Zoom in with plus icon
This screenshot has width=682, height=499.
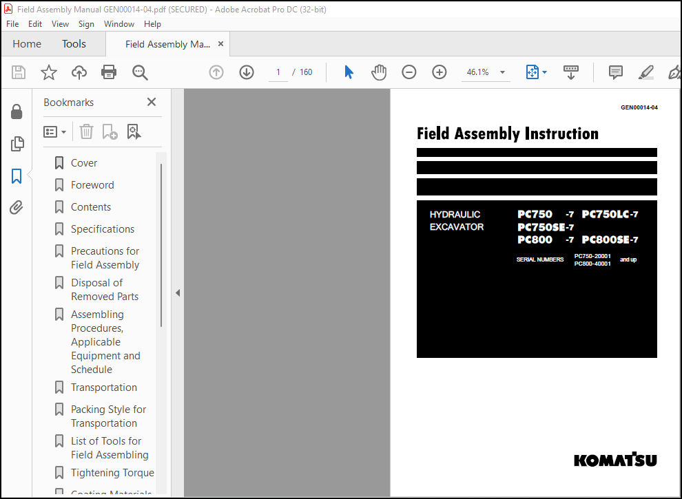tap(440, 72)
